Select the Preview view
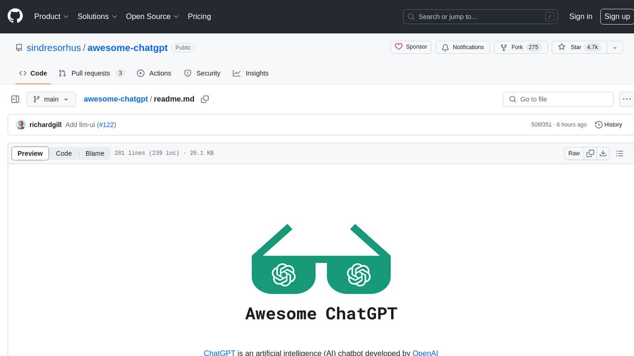634x356 pixels. pyautogui.click(x=30, y=153)
